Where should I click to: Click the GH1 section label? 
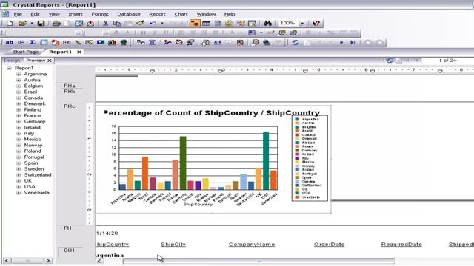[69, 250]
